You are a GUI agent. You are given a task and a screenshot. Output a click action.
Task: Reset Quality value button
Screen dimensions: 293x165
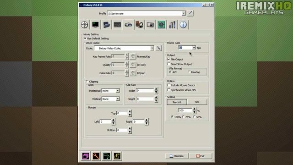[133, 65]
